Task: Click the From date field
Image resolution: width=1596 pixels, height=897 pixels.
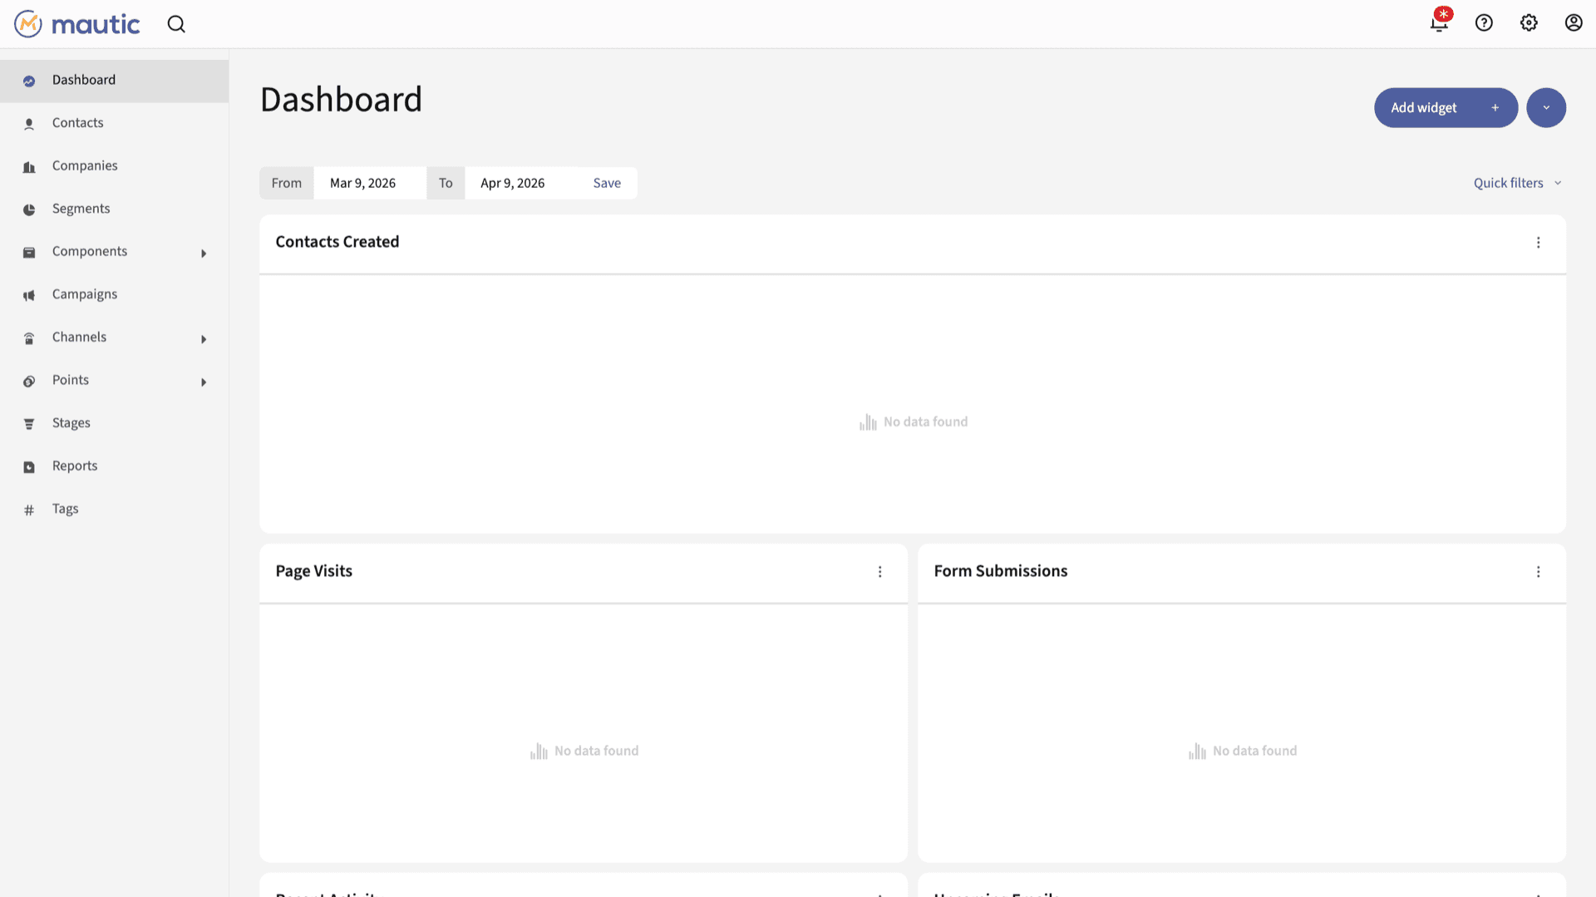Action: (x=370, y=183)
